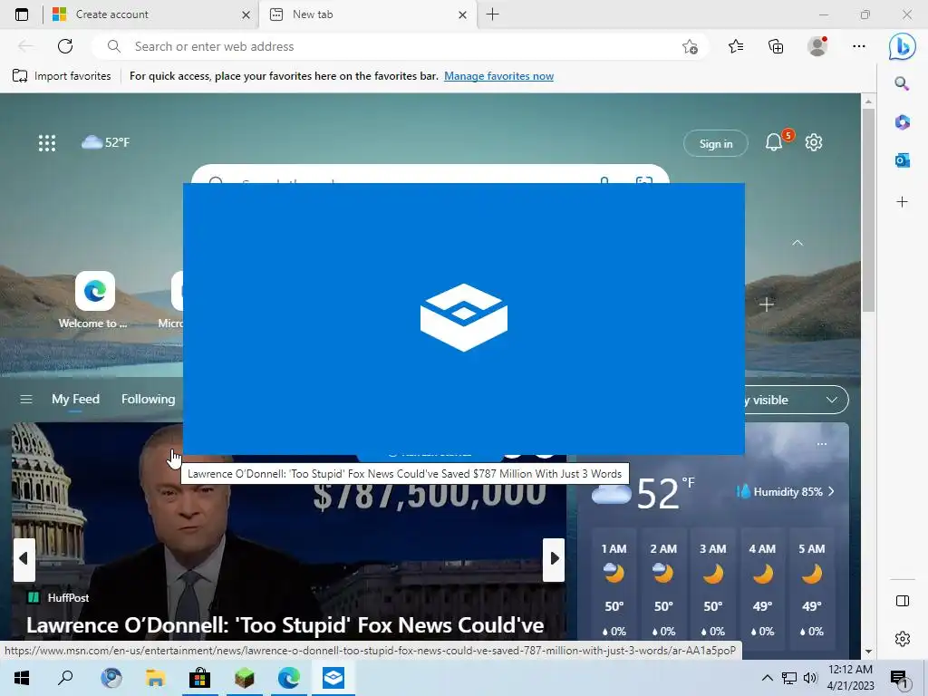Click Import favorites
The width and height of the screenshot is (928, 696).
pos(62,76)
